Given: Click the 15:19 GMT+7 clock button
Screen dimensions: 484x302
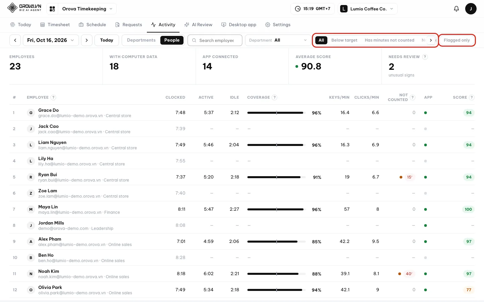Looking at the screenshot, I should tap(312, 9).
